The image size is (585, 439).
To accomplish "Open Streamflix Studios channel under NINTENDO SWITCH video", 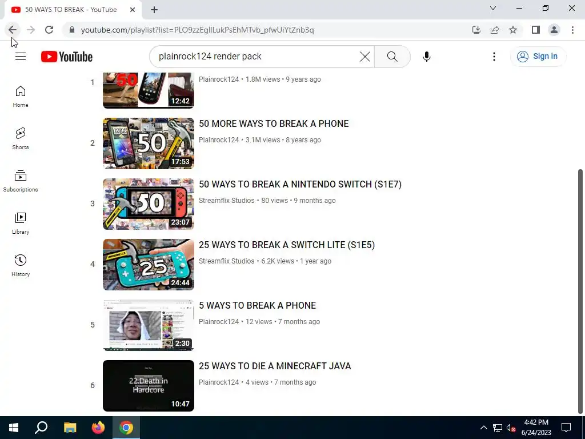I will click(226, 201).
